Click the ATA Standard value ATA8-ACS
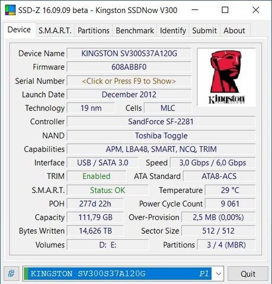272x284 pixels. coord(219,176)
